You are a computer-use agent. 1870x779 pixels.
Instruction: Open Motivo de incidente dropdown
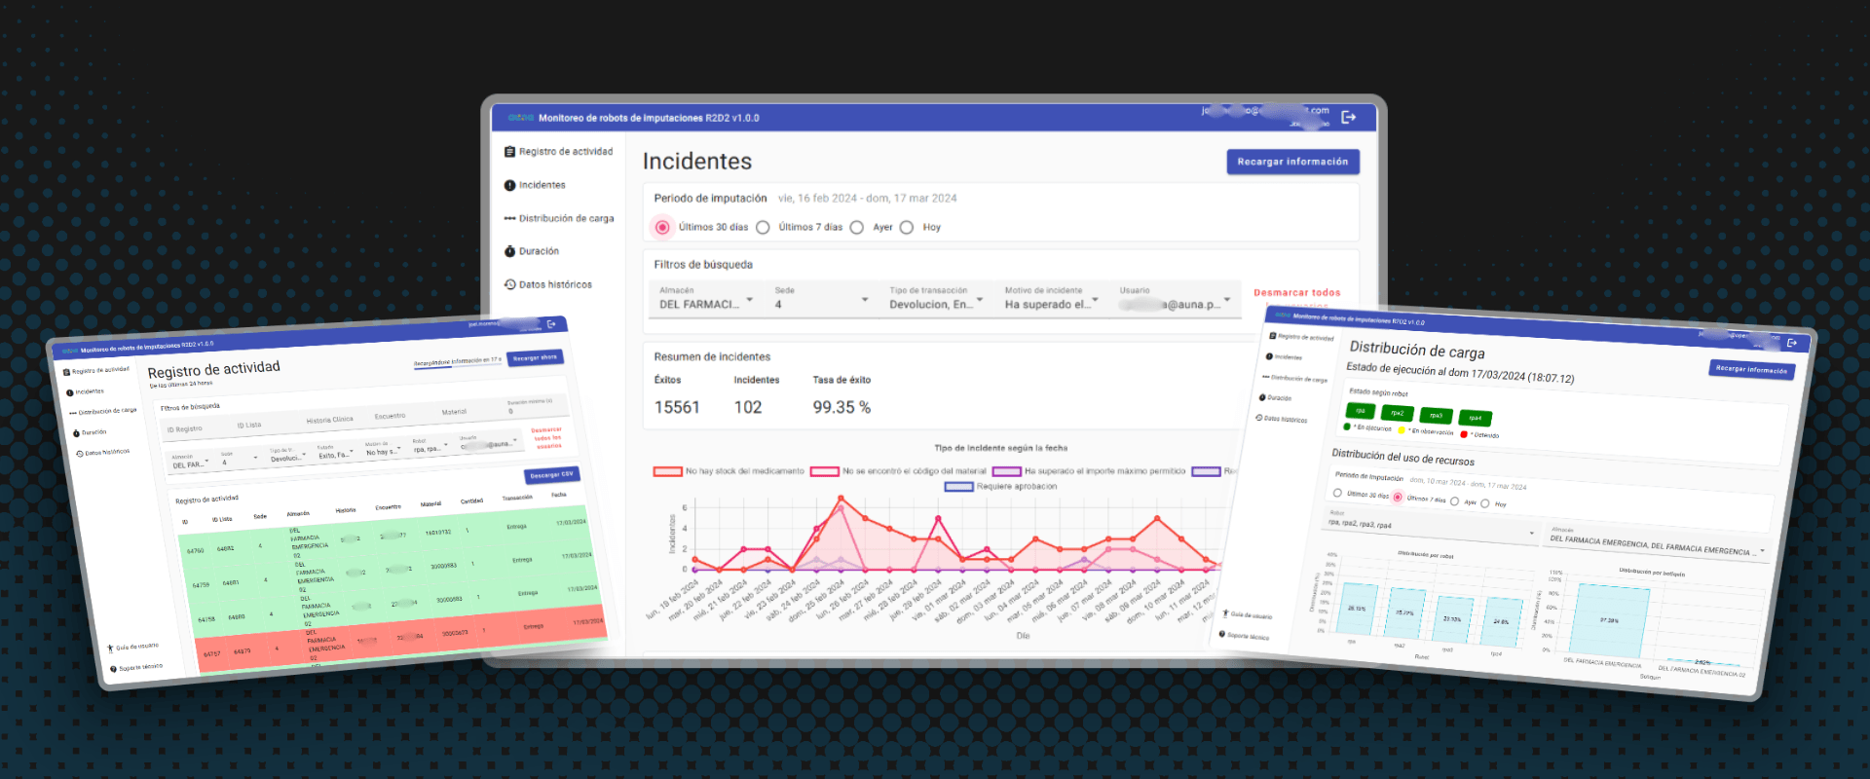tap(1051, 299)
